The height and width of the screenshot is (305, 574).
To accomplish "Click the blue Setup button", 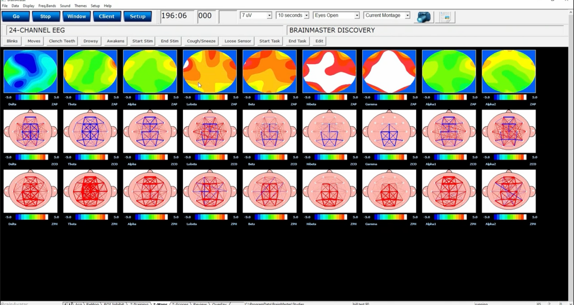I will tap(137, 16).
